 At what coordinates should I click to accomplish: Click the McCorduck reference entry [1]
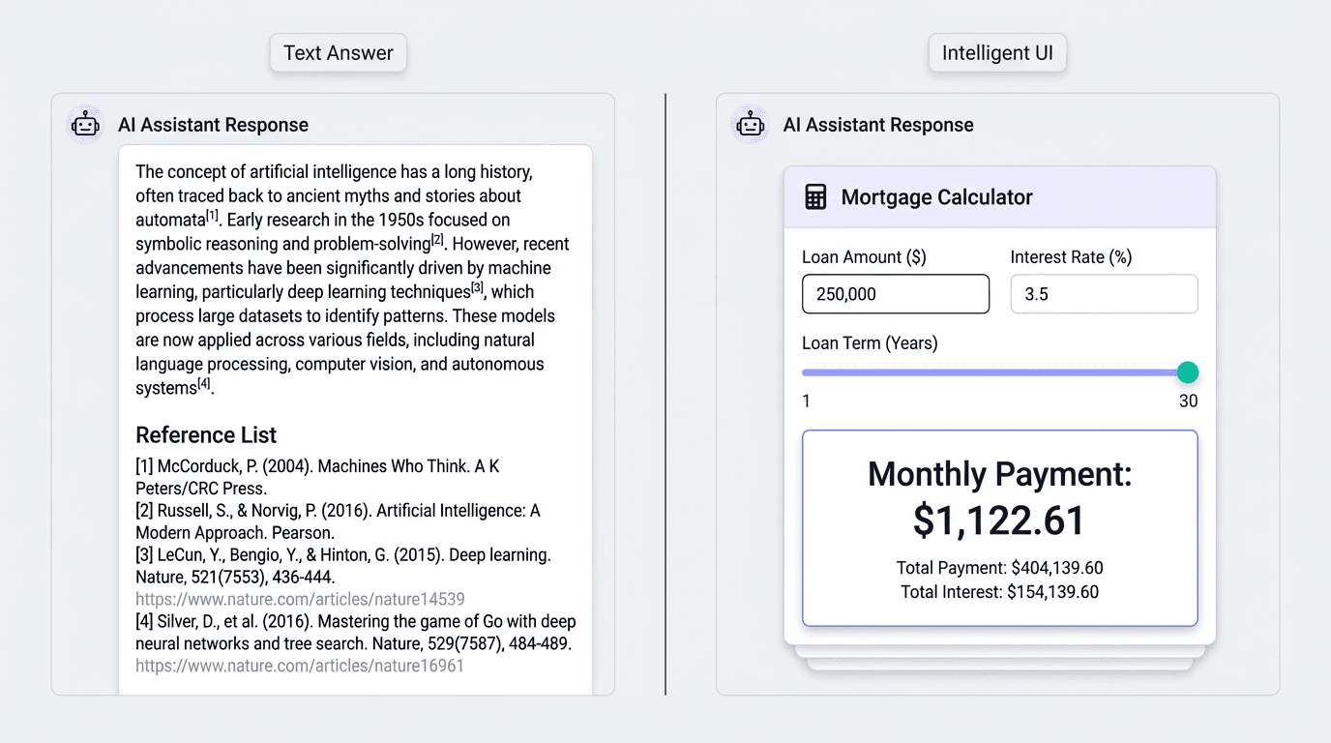tap(317, 477)
